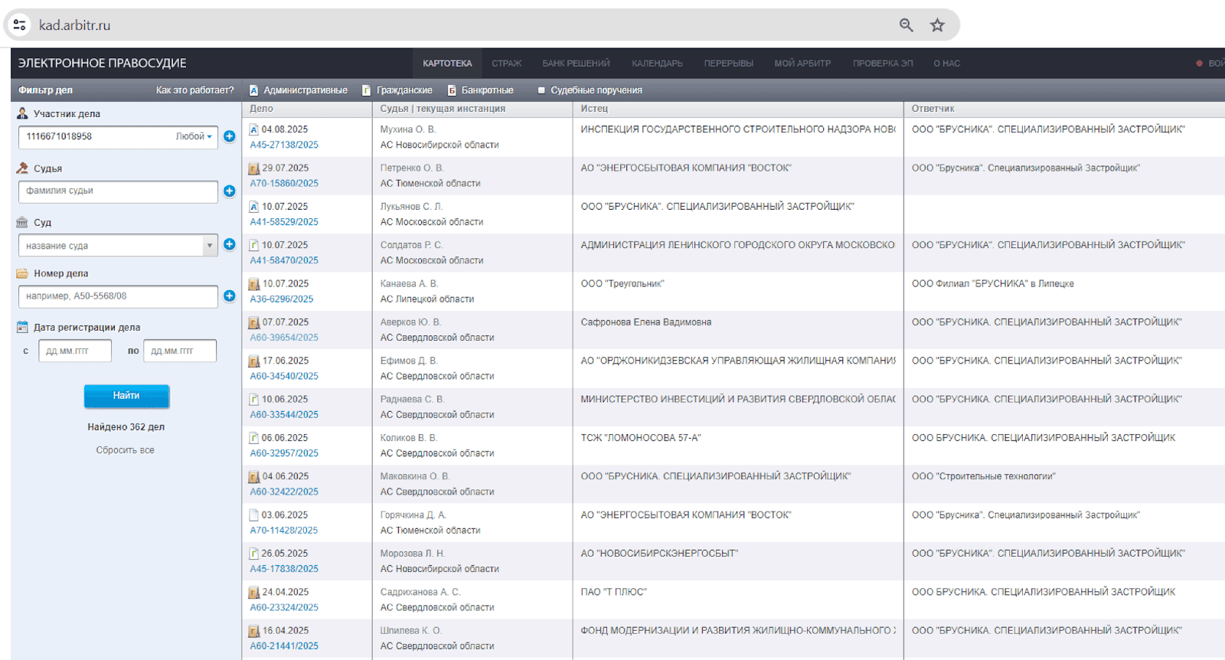1225x660 pixels.
Task: Switch to the Календарь menu item
Action: pyautogui.click(x=657, y=64)
